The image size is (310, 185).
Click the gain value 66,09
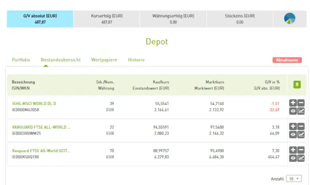point(274,133)
